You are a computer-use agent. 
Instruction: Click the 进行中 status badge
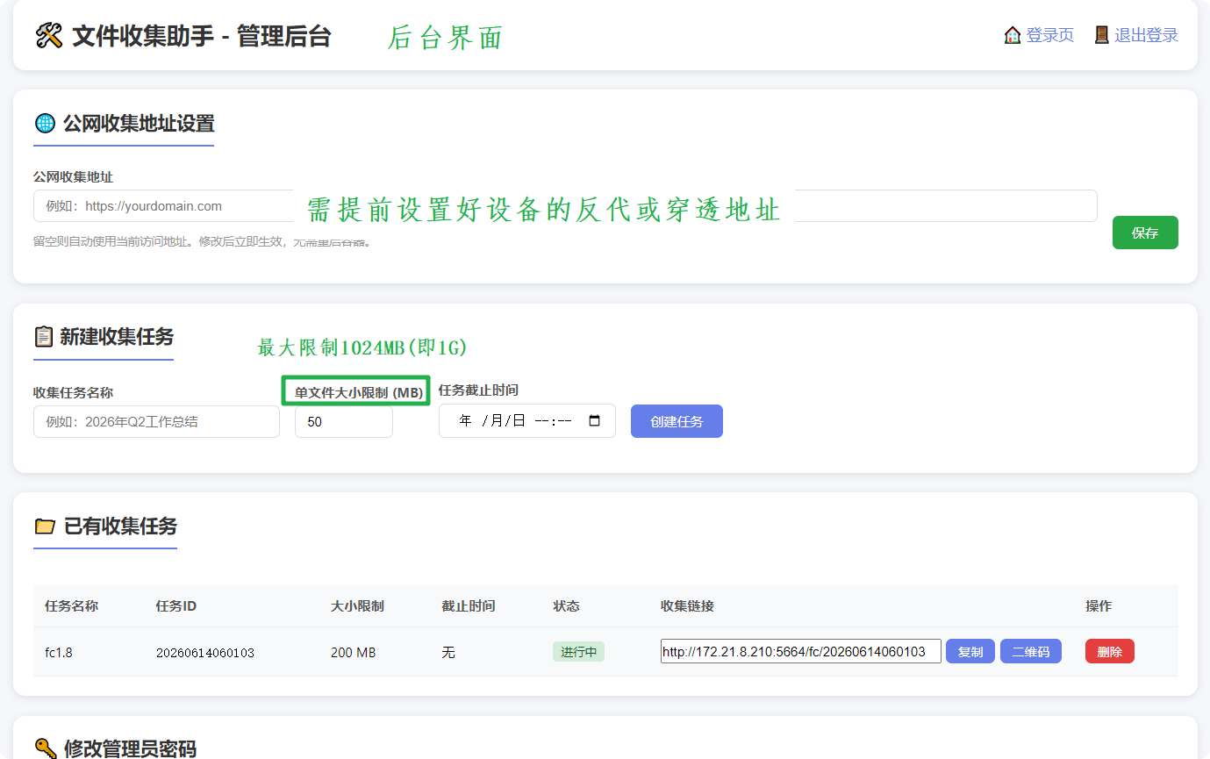tap(578, 652)
